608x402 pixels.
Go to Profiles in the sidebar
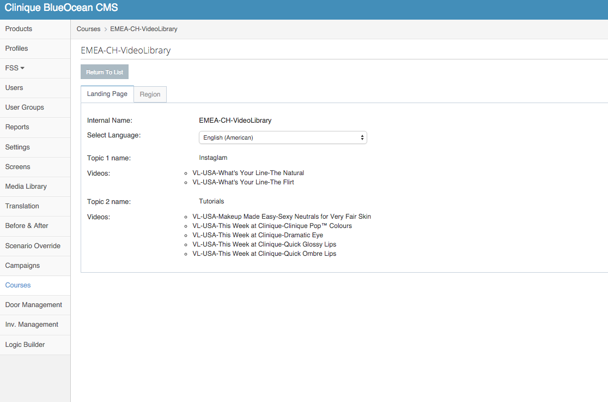35,49
